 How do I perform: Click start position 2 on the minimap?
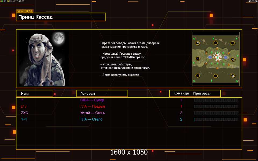pyautogui.click(x=198, y=43)
